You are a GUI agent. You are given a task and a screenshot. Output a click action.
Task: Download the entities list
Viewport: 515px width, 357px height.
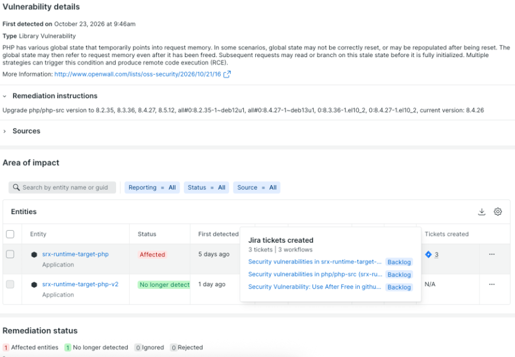coord(481,212)
